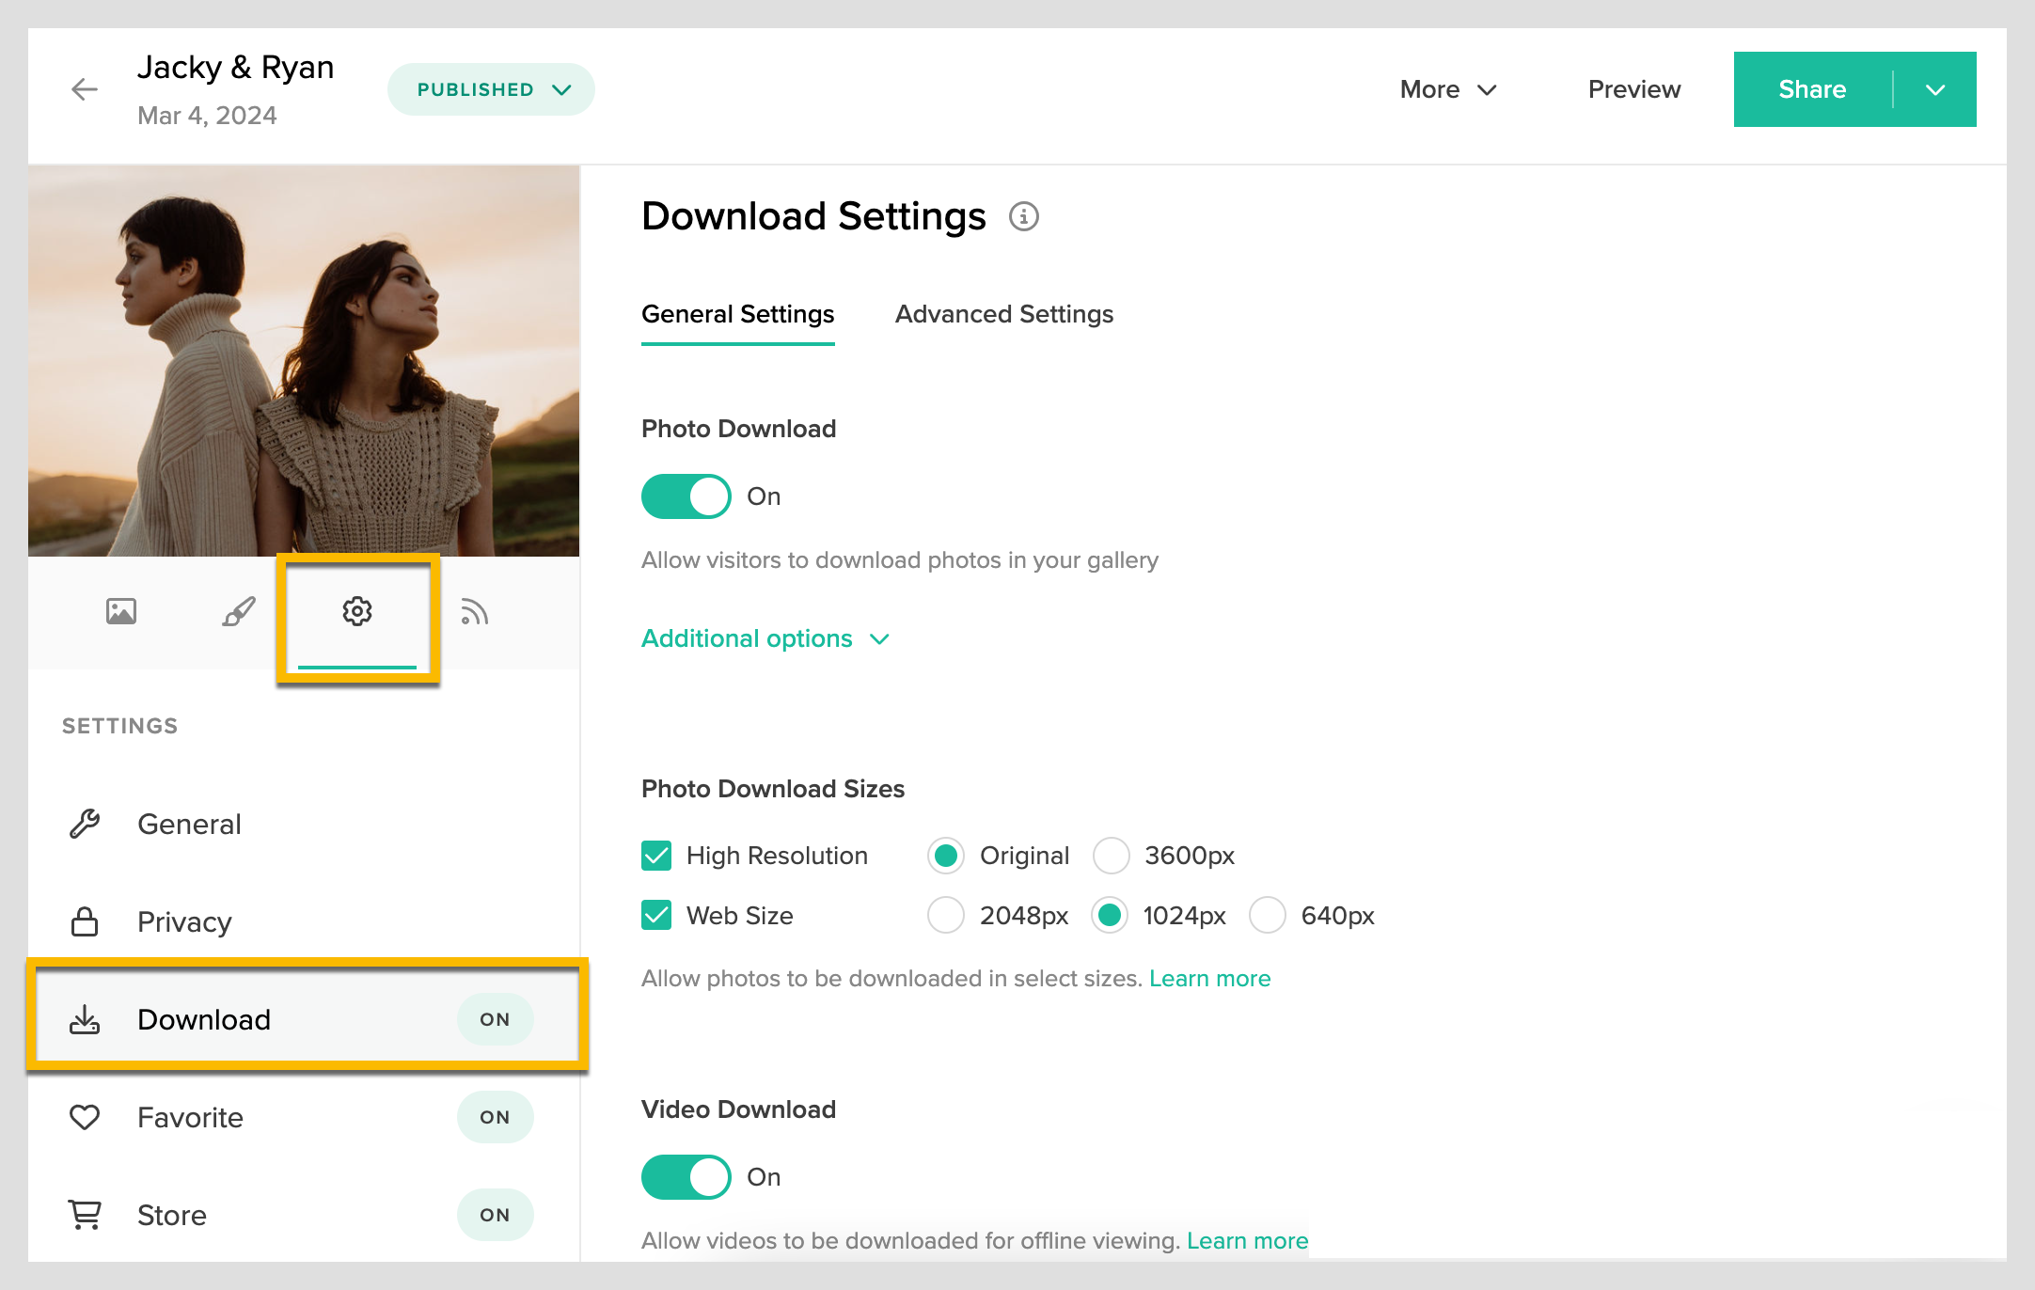
Task: Open General settings wrench item
Action: pos(188,824)
